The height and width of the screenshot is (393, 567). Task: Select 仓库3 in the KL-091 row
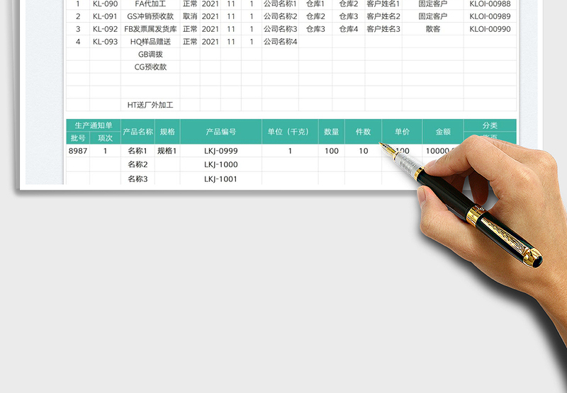coord(349,16)
